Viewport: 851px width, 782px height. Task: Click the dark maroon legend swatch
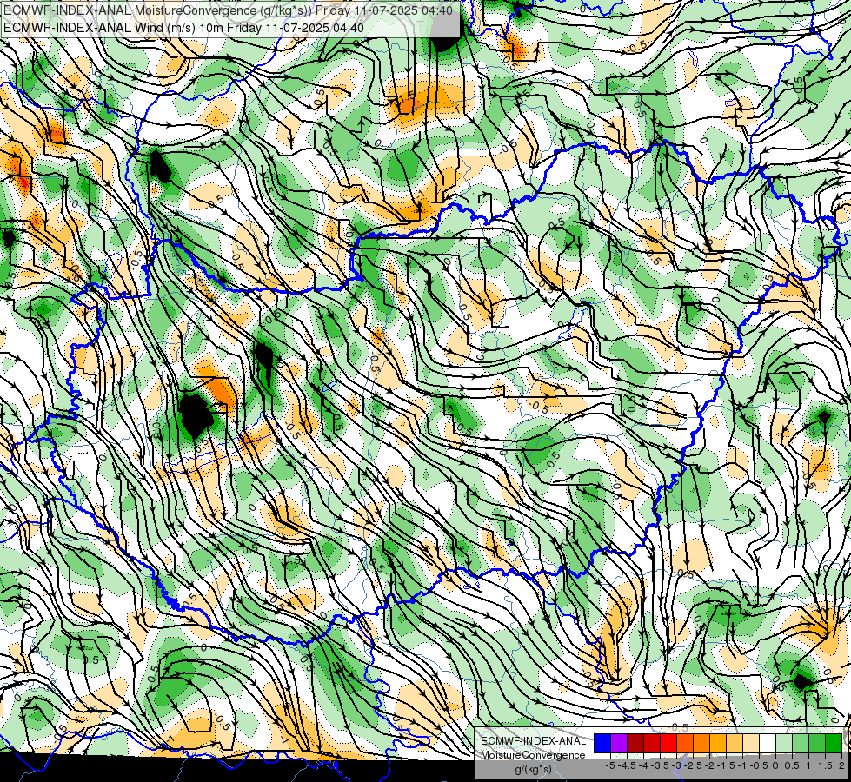635,744
